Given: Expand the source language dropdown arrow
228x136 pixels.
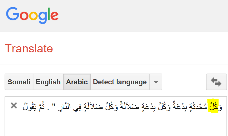Looking at the screenshot, I should point(156,82).
